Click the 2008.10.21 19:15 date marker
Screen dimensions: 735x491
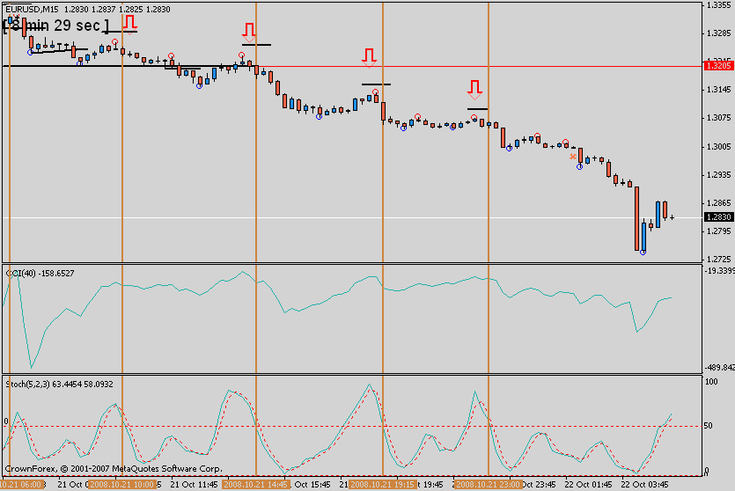click(383, 485)
